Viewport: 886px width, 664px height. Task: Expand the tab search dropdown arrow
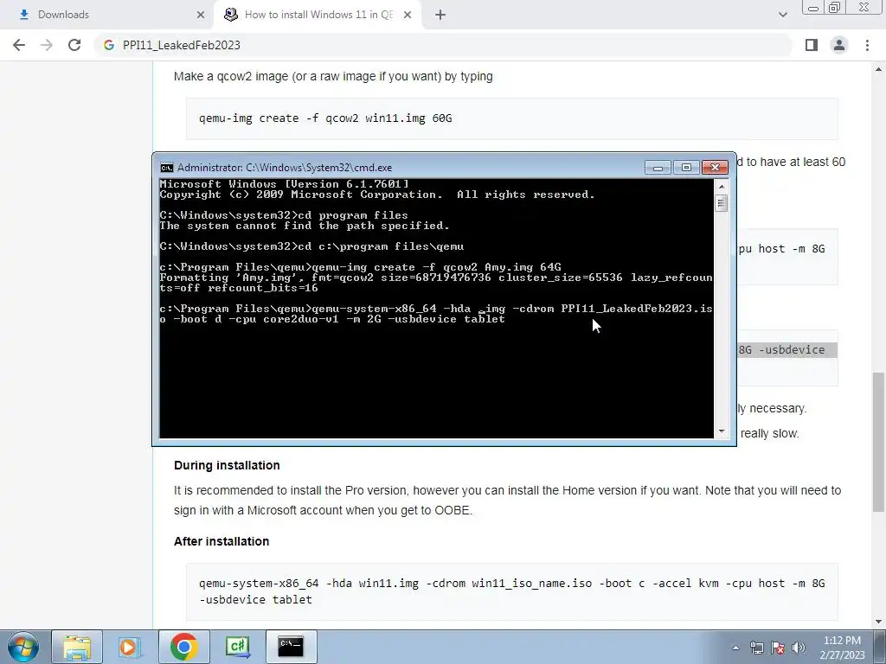(782, 15)
